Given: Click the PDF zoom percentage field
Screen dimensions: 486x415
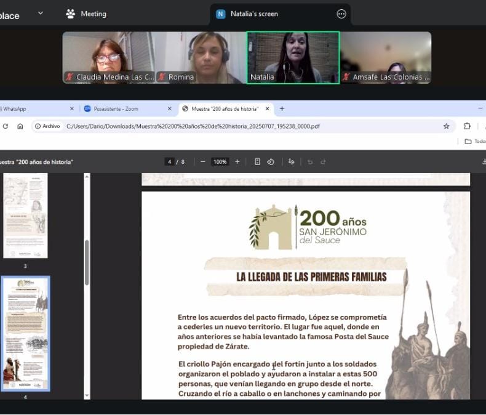Looking at the screenshot, I should 220,162.
